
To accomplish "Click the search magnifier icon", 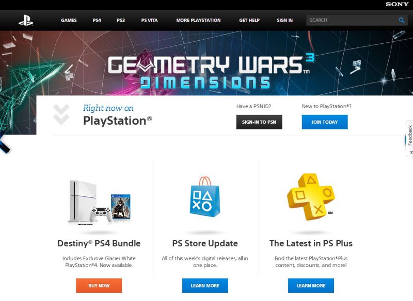I will click(x=402, y=20).
